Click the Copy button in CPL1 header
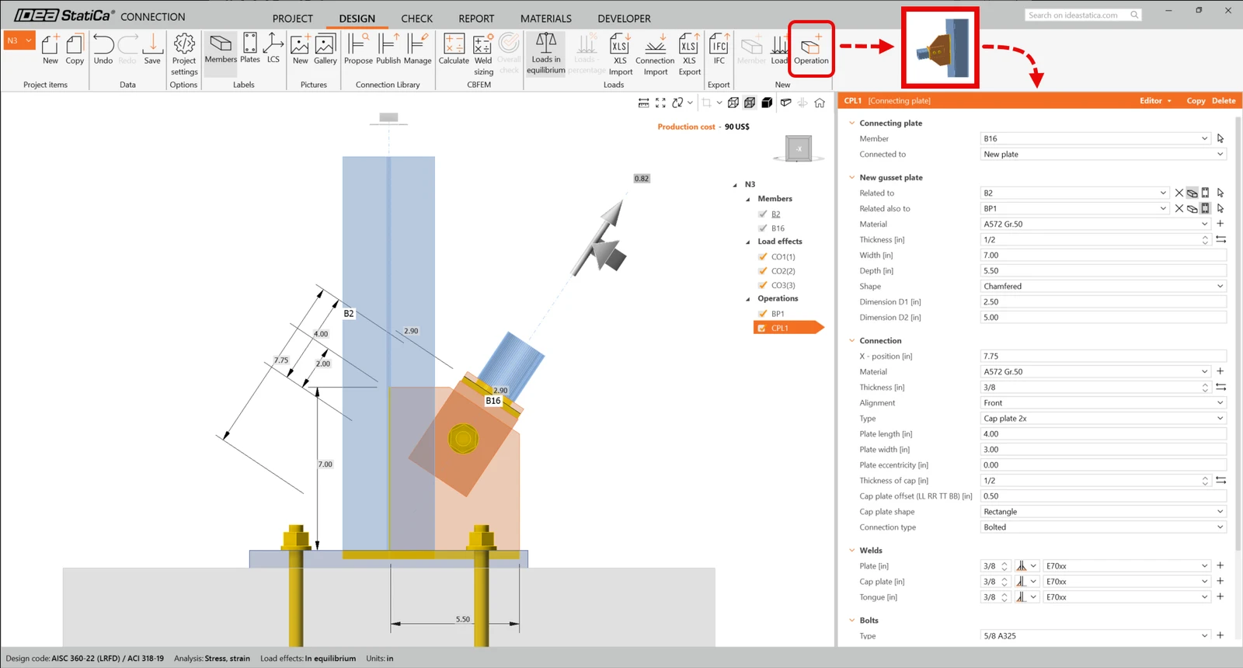Screen dimensions: 1243x668 1196,100
